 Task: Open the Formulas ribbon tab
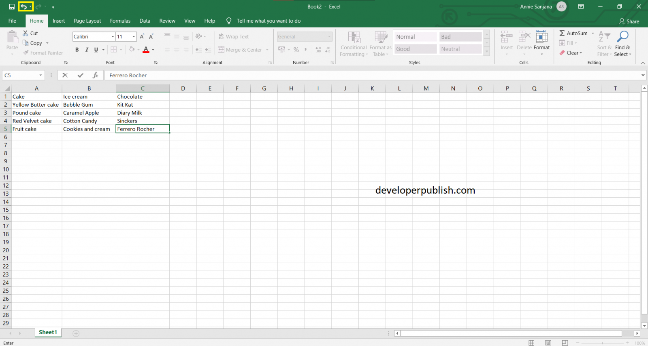click(x=120, y=21)
